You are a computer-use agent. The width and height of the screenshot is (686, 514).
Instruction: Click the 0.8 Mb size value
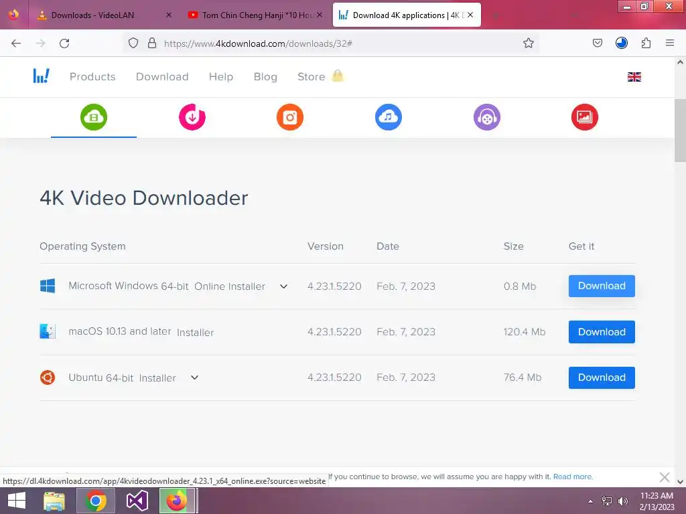tap(520, 286)
